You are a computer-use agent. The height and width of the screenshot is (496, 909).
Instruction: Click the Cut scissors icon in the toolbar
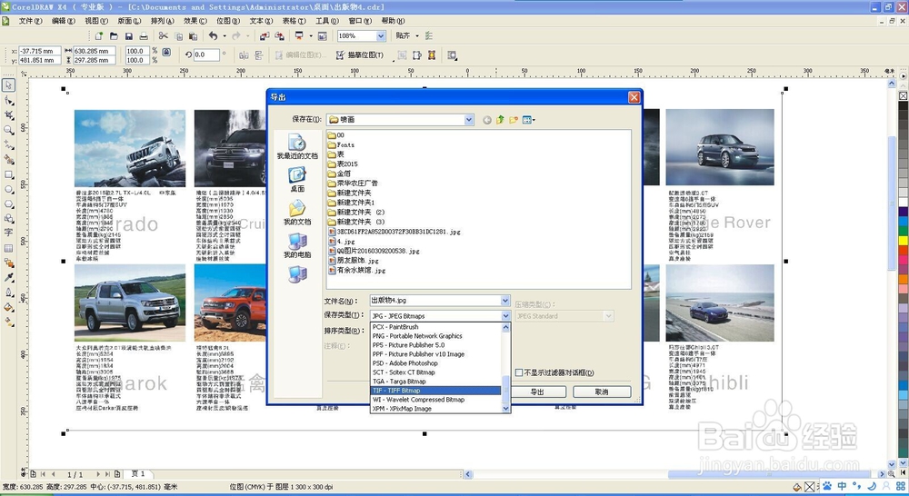tap(164, 36)
